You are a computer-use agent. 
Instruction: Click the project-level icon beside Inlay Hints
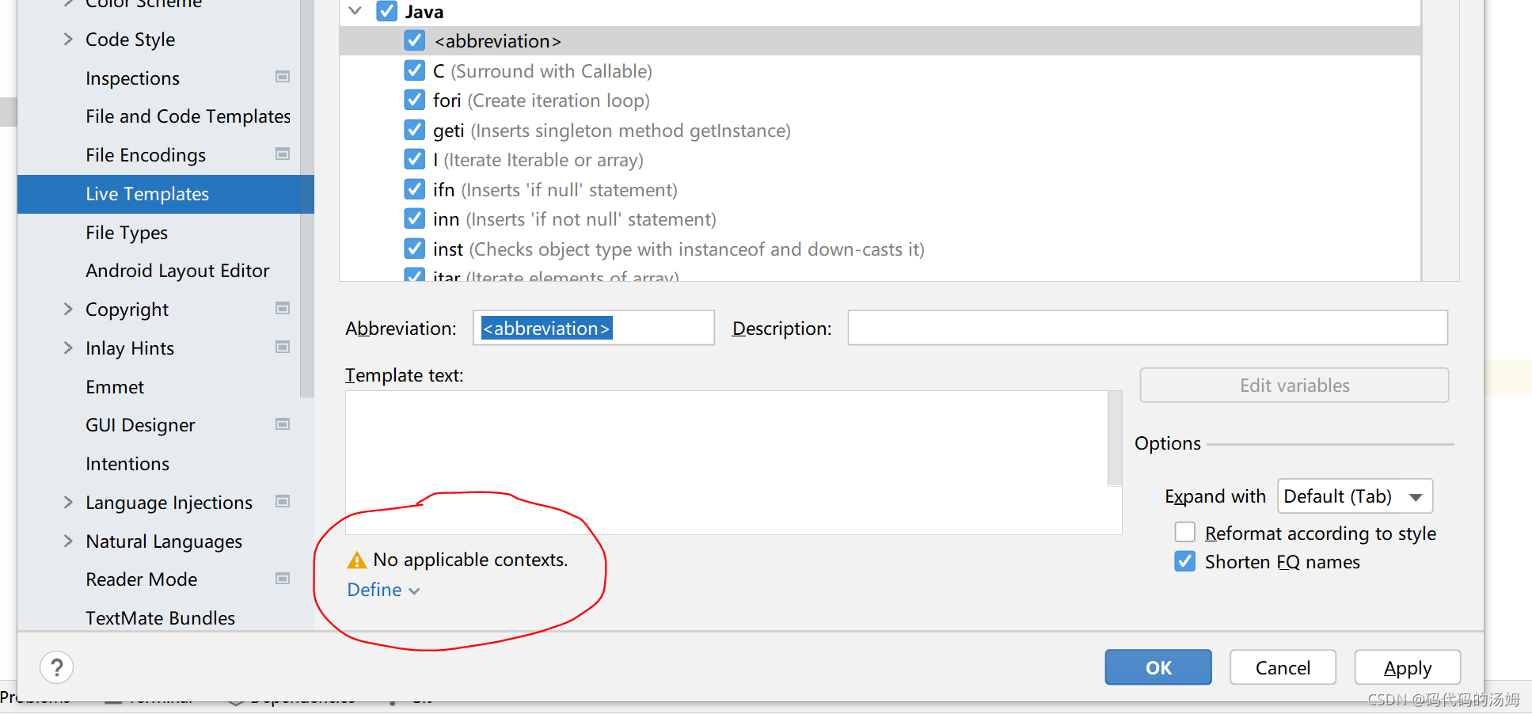(283, 347)
